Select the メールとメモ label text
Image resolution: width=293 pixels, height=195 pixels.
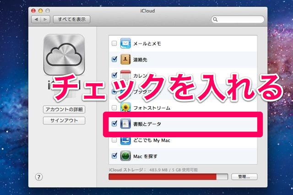147,43
